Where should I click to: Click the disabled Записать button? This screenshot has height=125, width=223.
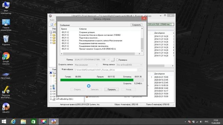(x=94, y=90)
